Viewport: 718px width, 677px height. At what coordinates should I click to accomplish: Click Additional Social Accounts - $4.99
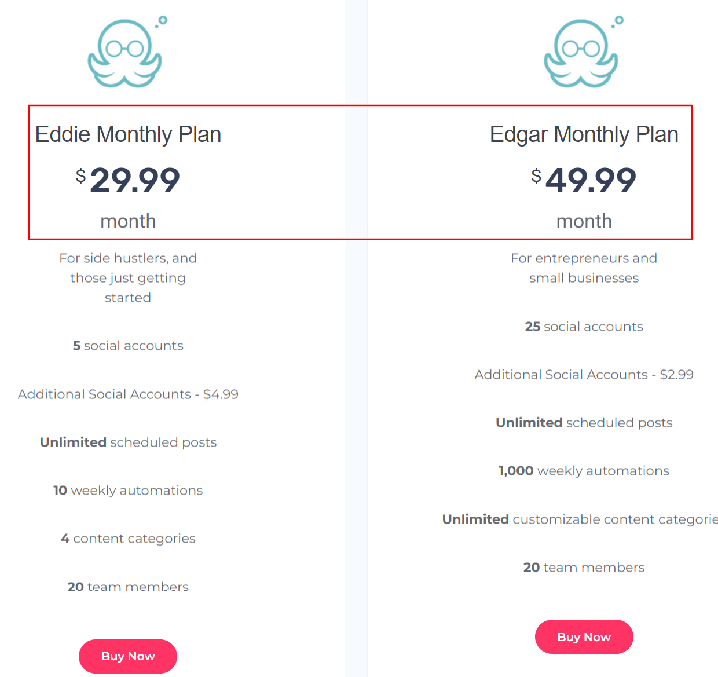[128, 394]
